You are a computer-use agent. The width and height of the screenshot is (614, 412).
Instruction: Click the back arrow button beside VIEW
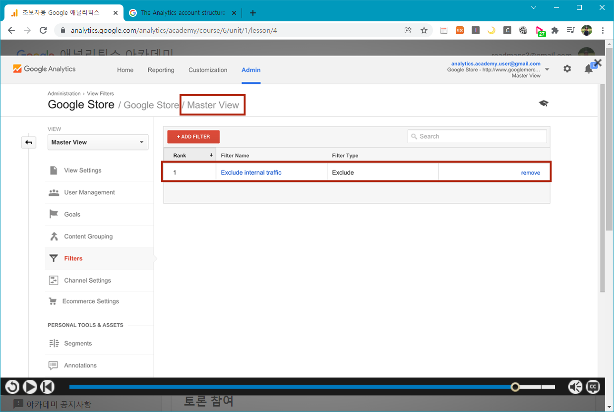(x=29, y=142)
